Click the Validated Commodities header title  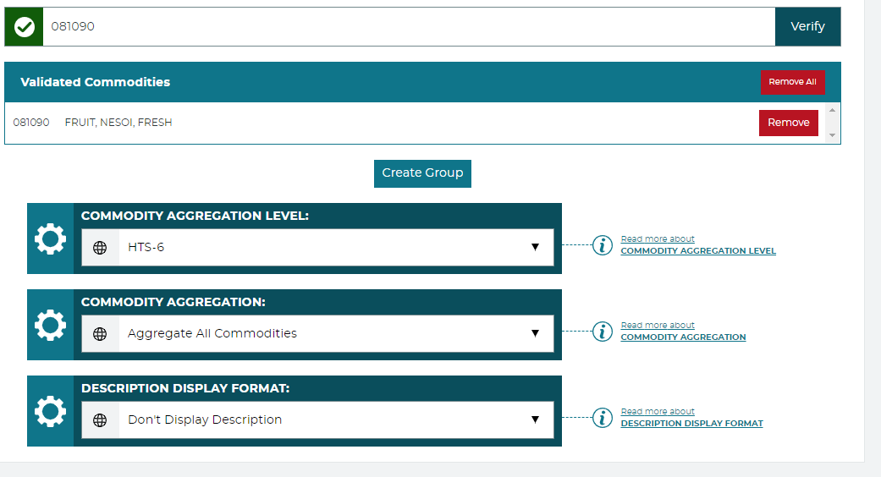(x=96, y=82)
